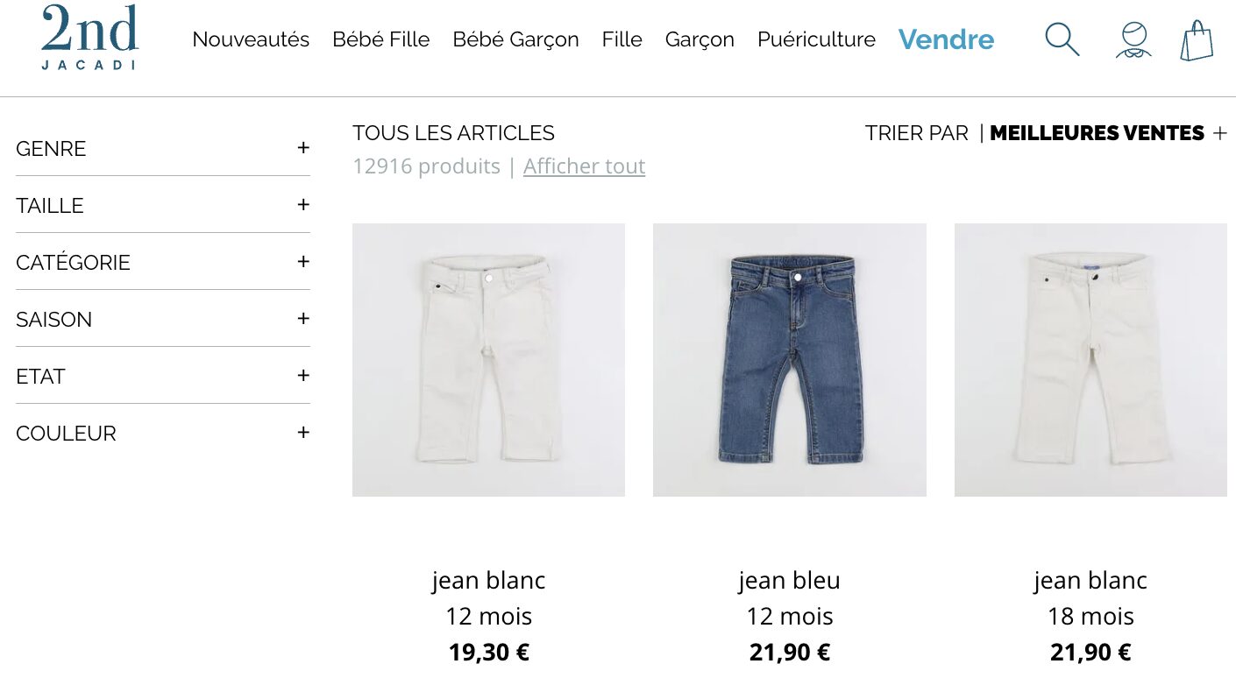Open the Bébé Garçon menu

[515, 39]
